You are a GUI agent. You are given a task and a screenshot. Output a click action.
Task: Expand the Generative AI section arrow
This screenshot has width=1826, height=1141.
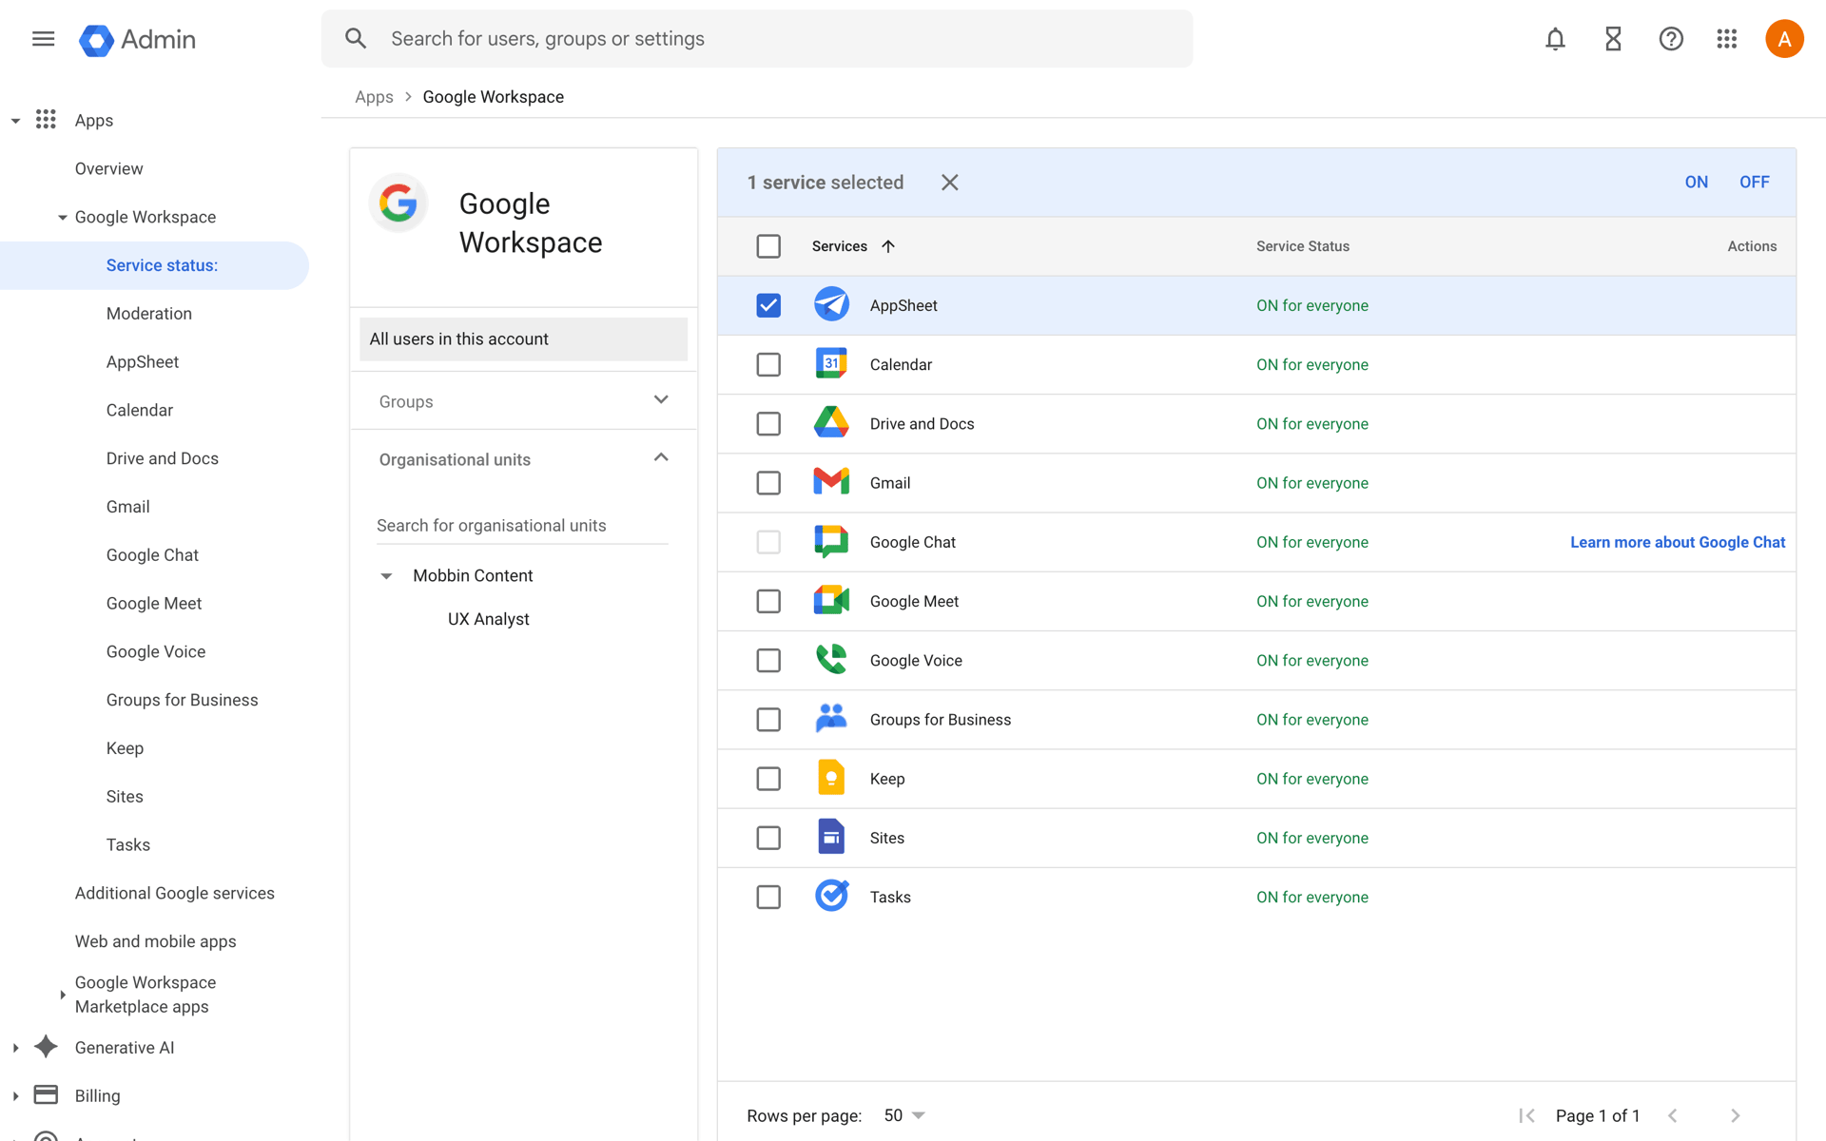click(x=15, y=1048)
